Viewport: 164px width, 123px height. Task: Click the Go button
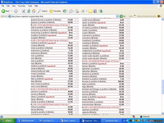pos(123,16)
